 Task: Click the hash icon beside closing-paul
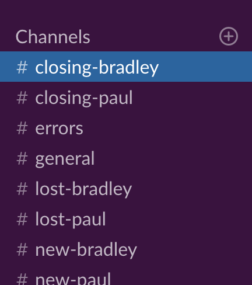(22, 98)
